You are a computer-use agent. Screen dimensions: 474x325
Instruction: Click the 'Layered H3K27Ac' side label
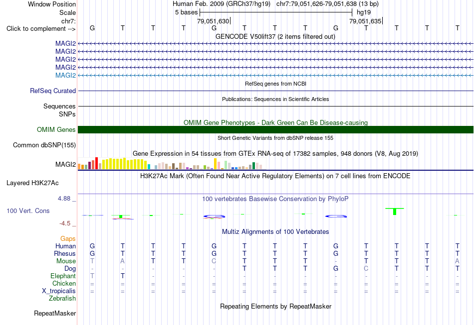click(32, 183)
